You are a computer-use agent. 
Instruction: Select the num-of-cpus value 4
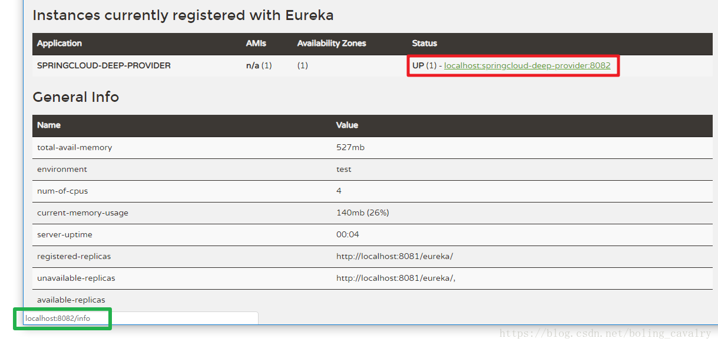tap(339, 191)
